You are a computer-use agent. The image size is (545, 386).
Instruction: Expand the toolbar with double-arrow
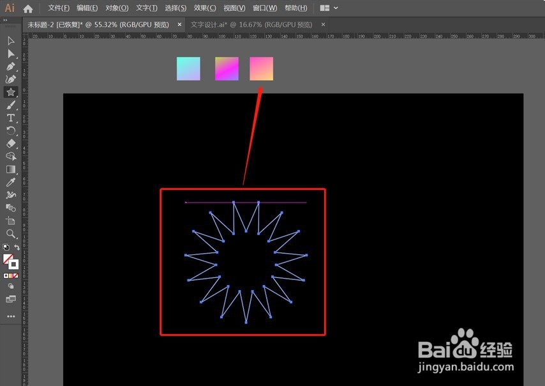coord(5,20)
